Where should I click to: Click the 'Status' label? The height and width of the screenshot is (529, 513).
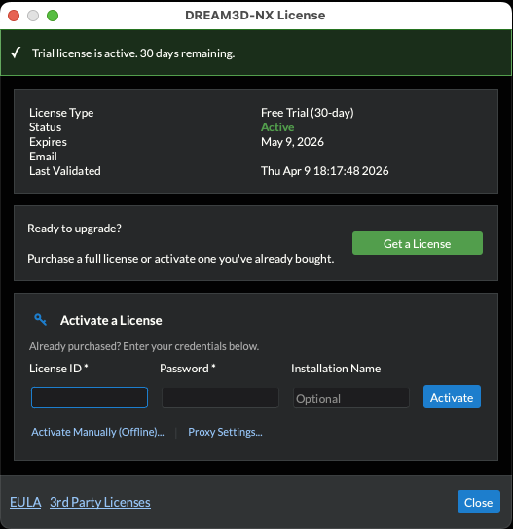(x=45, y=127)
